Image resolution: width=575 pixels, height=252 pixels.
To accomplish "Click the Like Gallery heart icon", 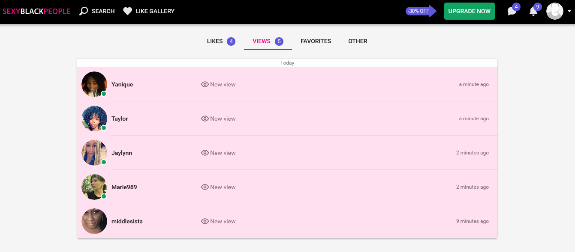I will [127, 11].
